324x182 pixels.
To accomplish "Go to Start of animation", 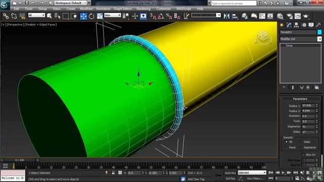I will coord(271,172).
